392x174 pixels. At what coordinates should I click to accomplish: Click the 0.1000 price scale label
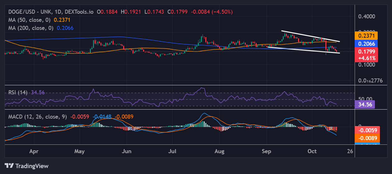click(x=367, y=65)
